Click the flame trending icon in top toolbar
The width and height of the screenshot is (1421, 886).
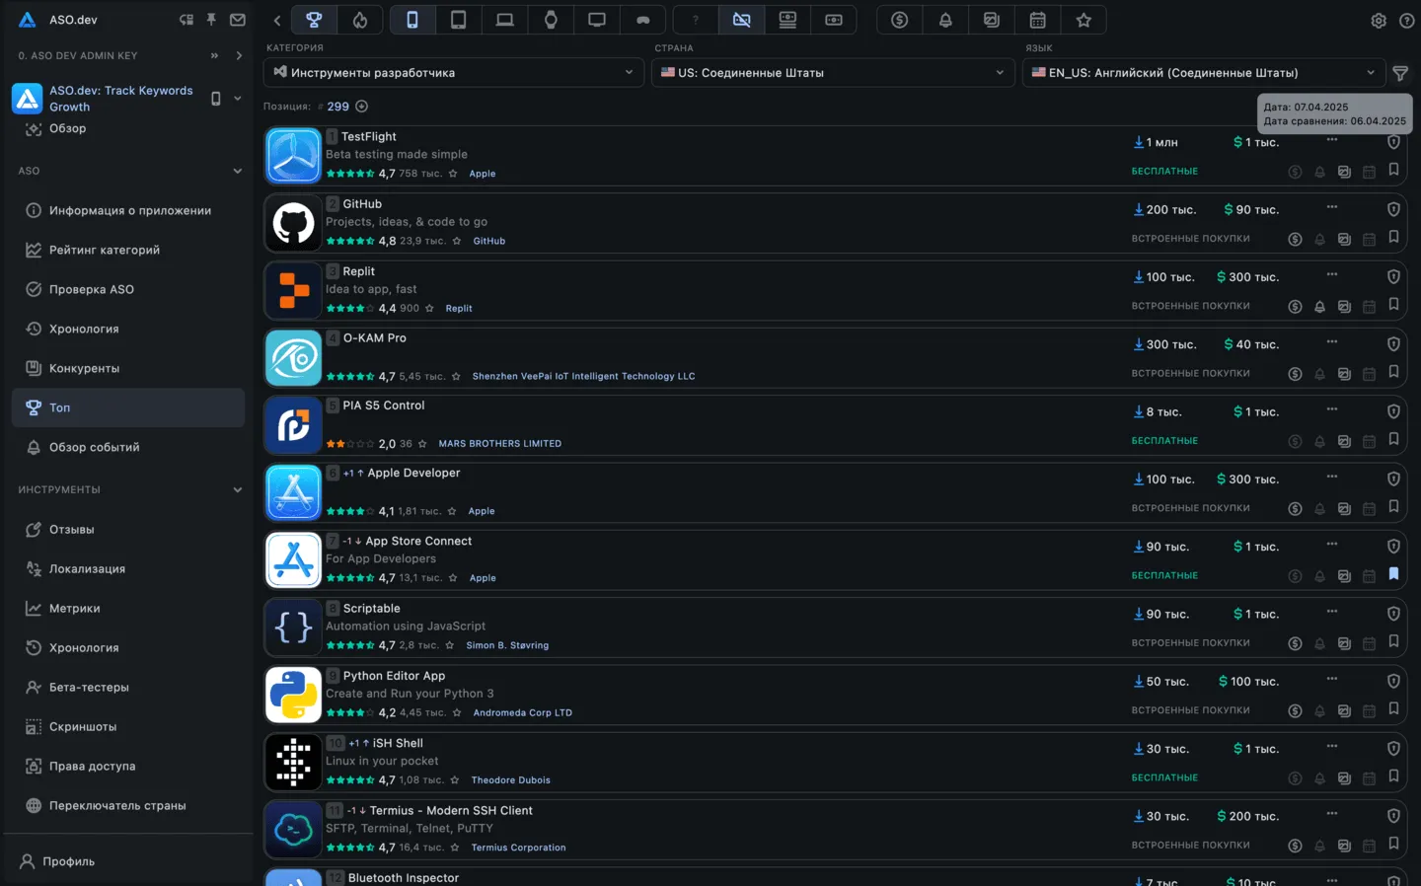360,20
